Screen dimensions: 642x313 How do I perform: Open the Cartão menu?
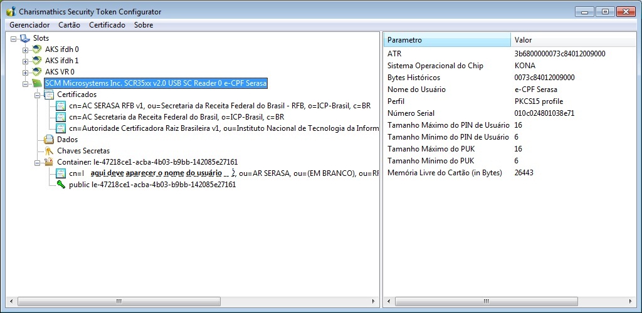tap(69, 25)
